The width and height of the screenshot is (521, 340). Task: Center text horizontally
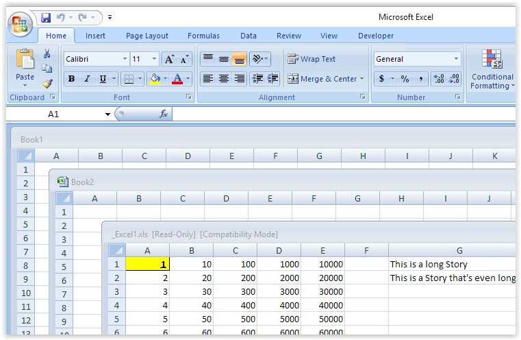click(224, 79)
